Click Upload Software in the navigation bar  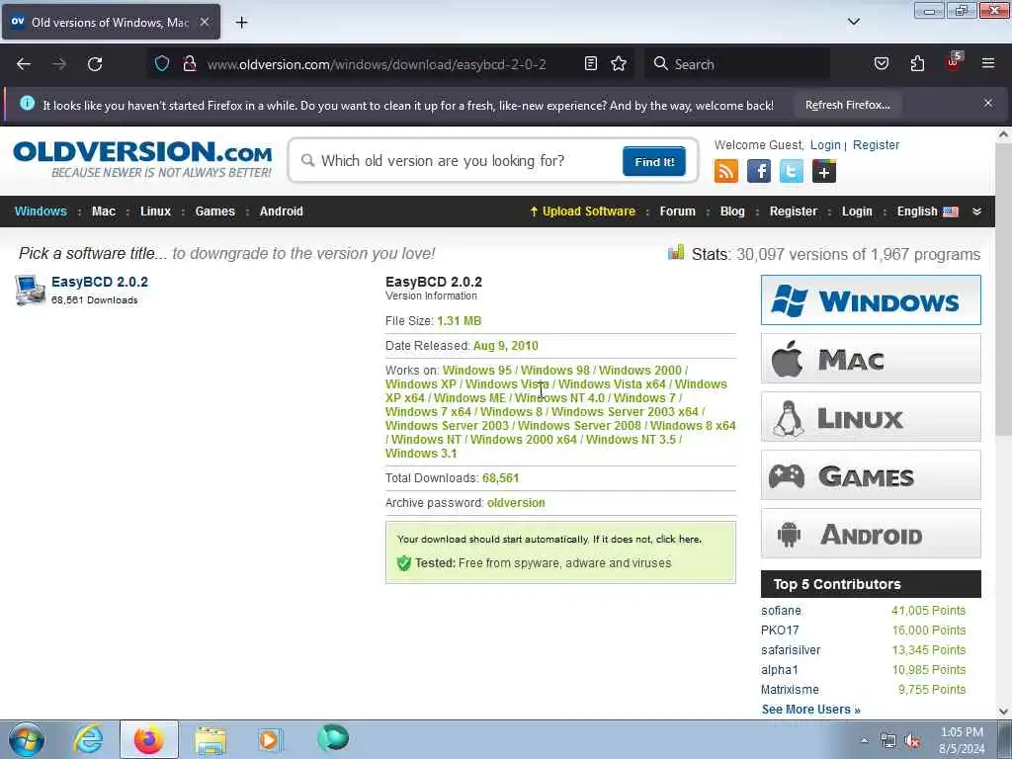coord(582,211)
